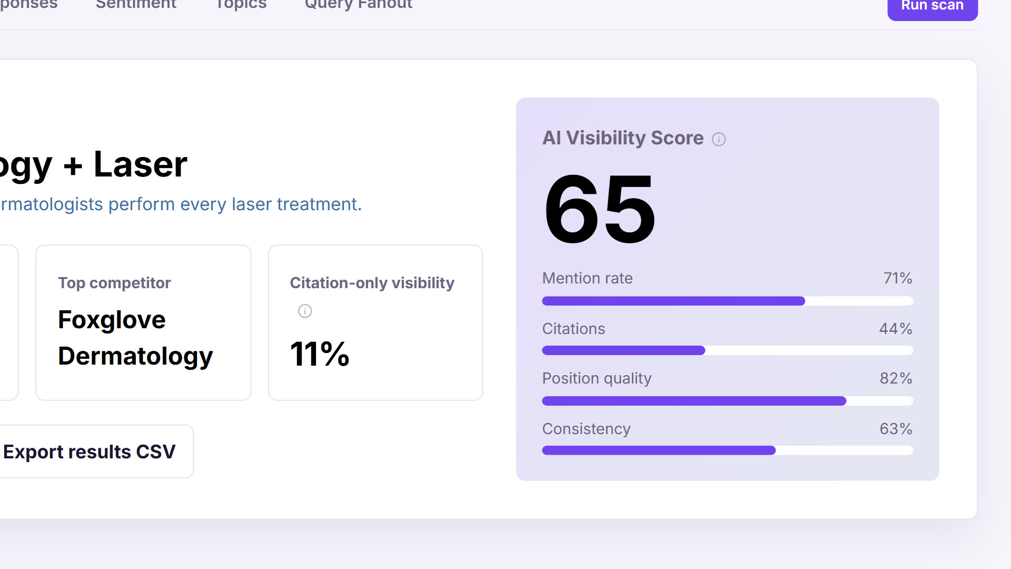The height and width of the screenshot is (569, 1011).
Task: Click the Foxglove Dermatology competitor name
Action: click(135, 338)
